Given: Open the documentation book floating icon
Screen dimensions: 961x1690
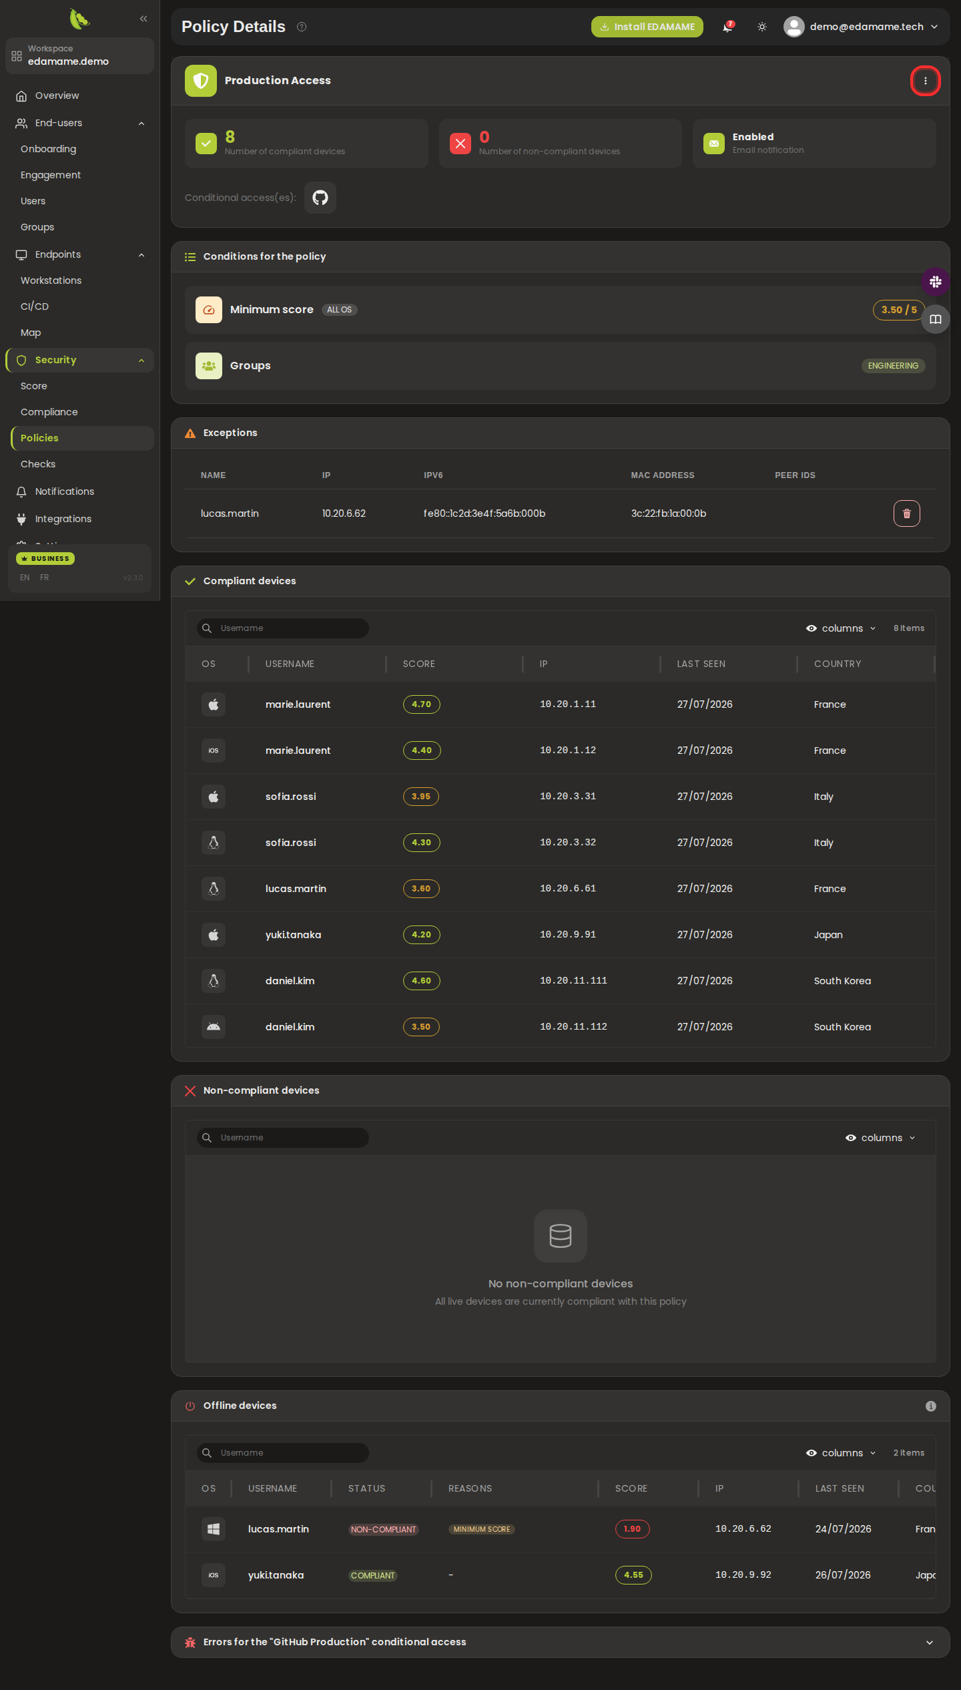Looking at the screenshot, I should [936, 319].
